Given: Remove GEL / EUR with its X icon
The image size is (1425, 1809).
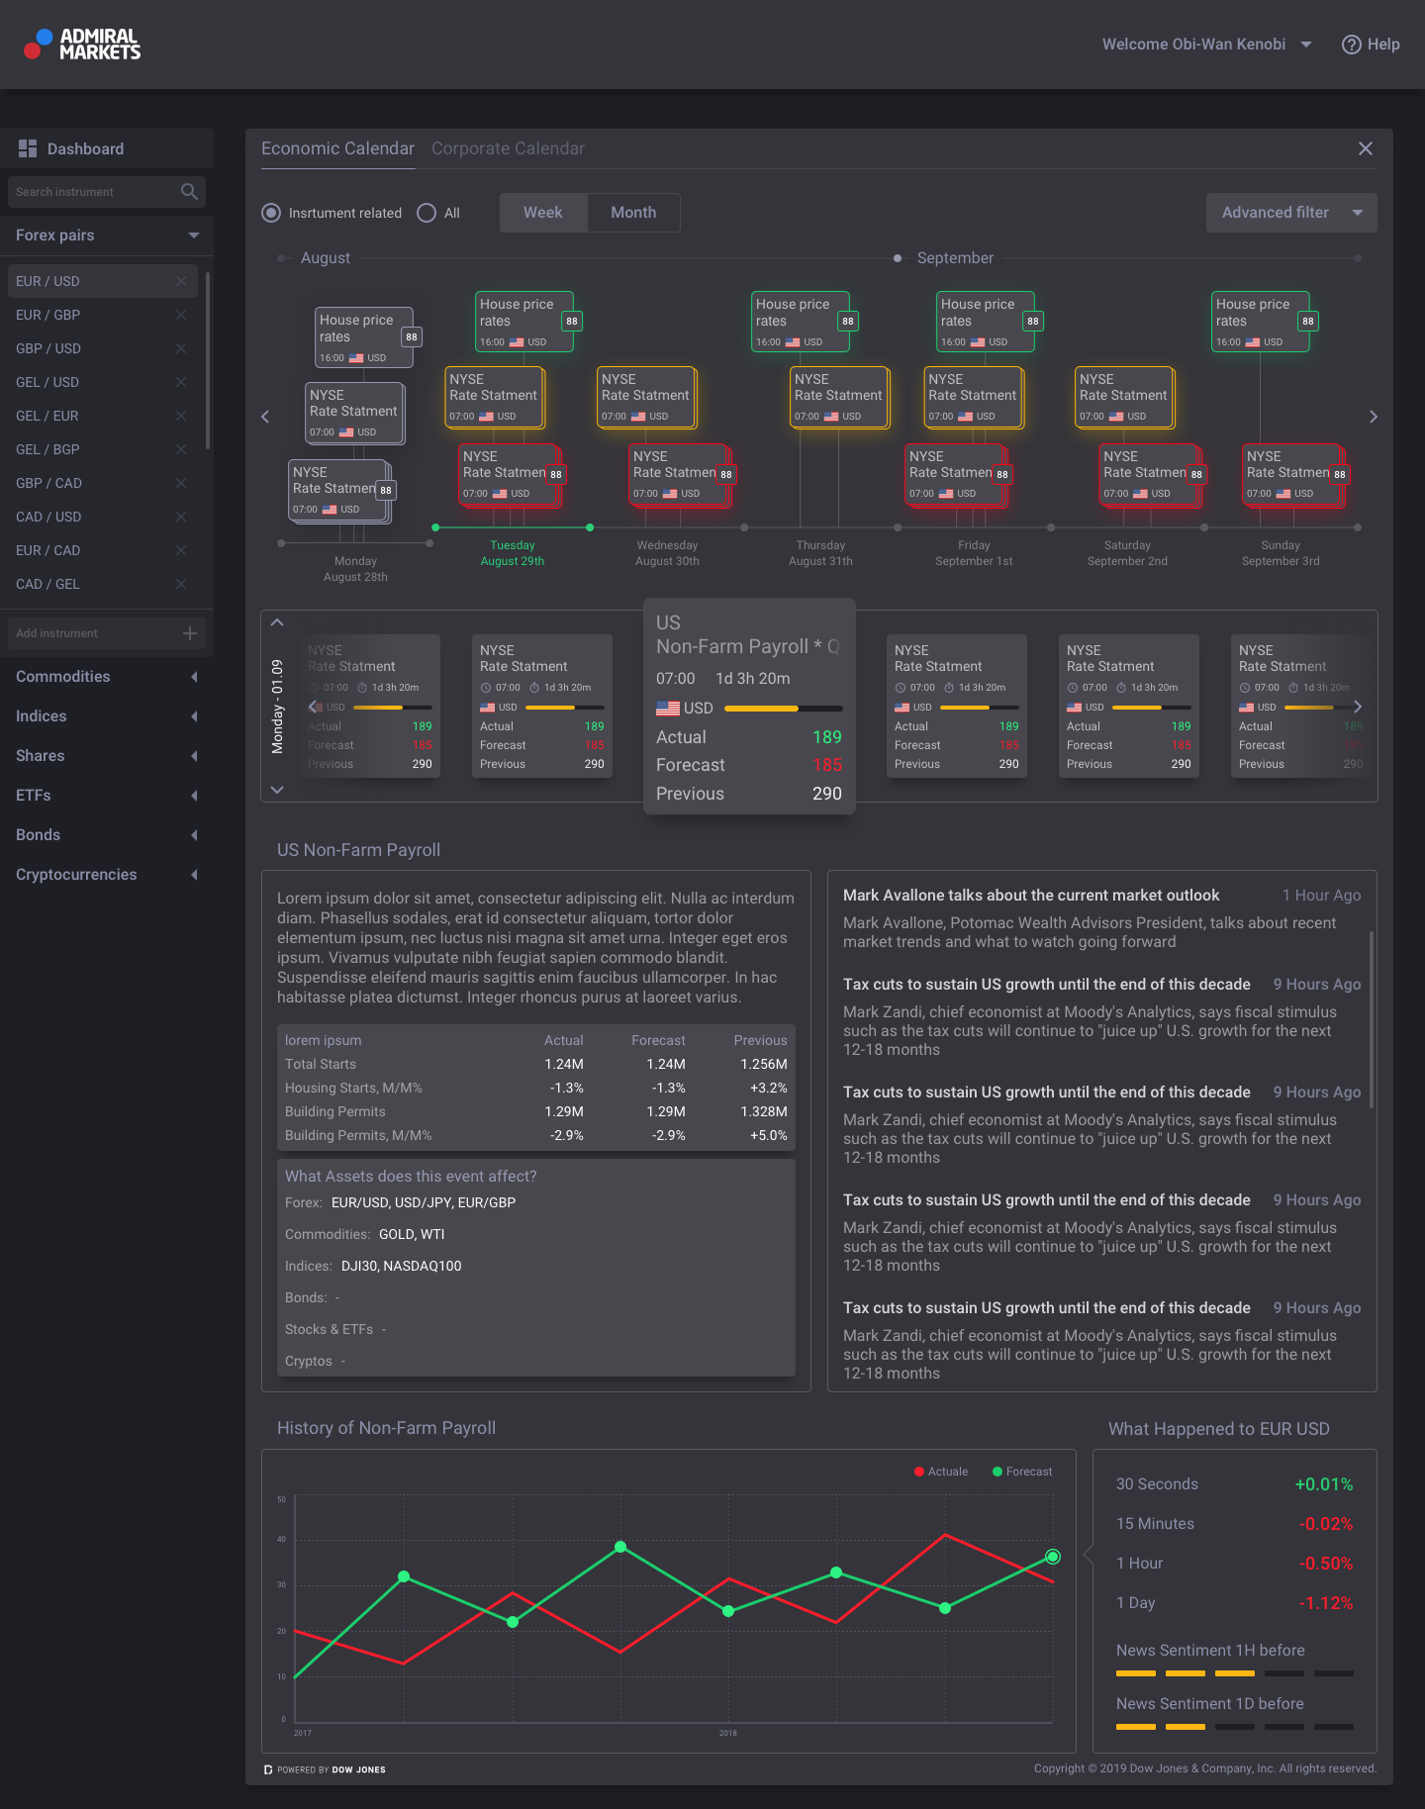Looking at the screenshot, I should [181, 416].
